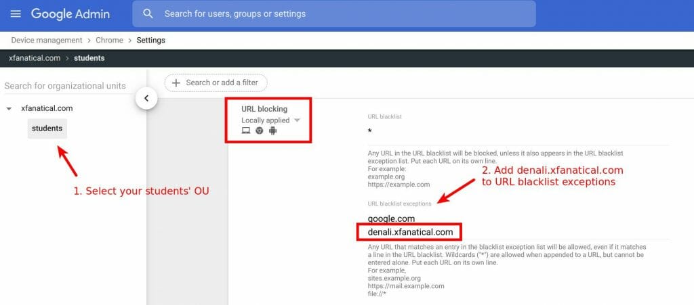Select the students organizational unit

pos(47,128)
